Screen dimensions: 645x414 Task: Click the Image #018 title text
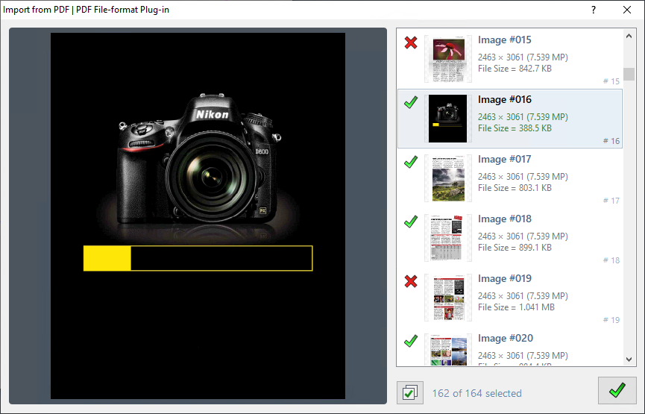coord(505,219)
